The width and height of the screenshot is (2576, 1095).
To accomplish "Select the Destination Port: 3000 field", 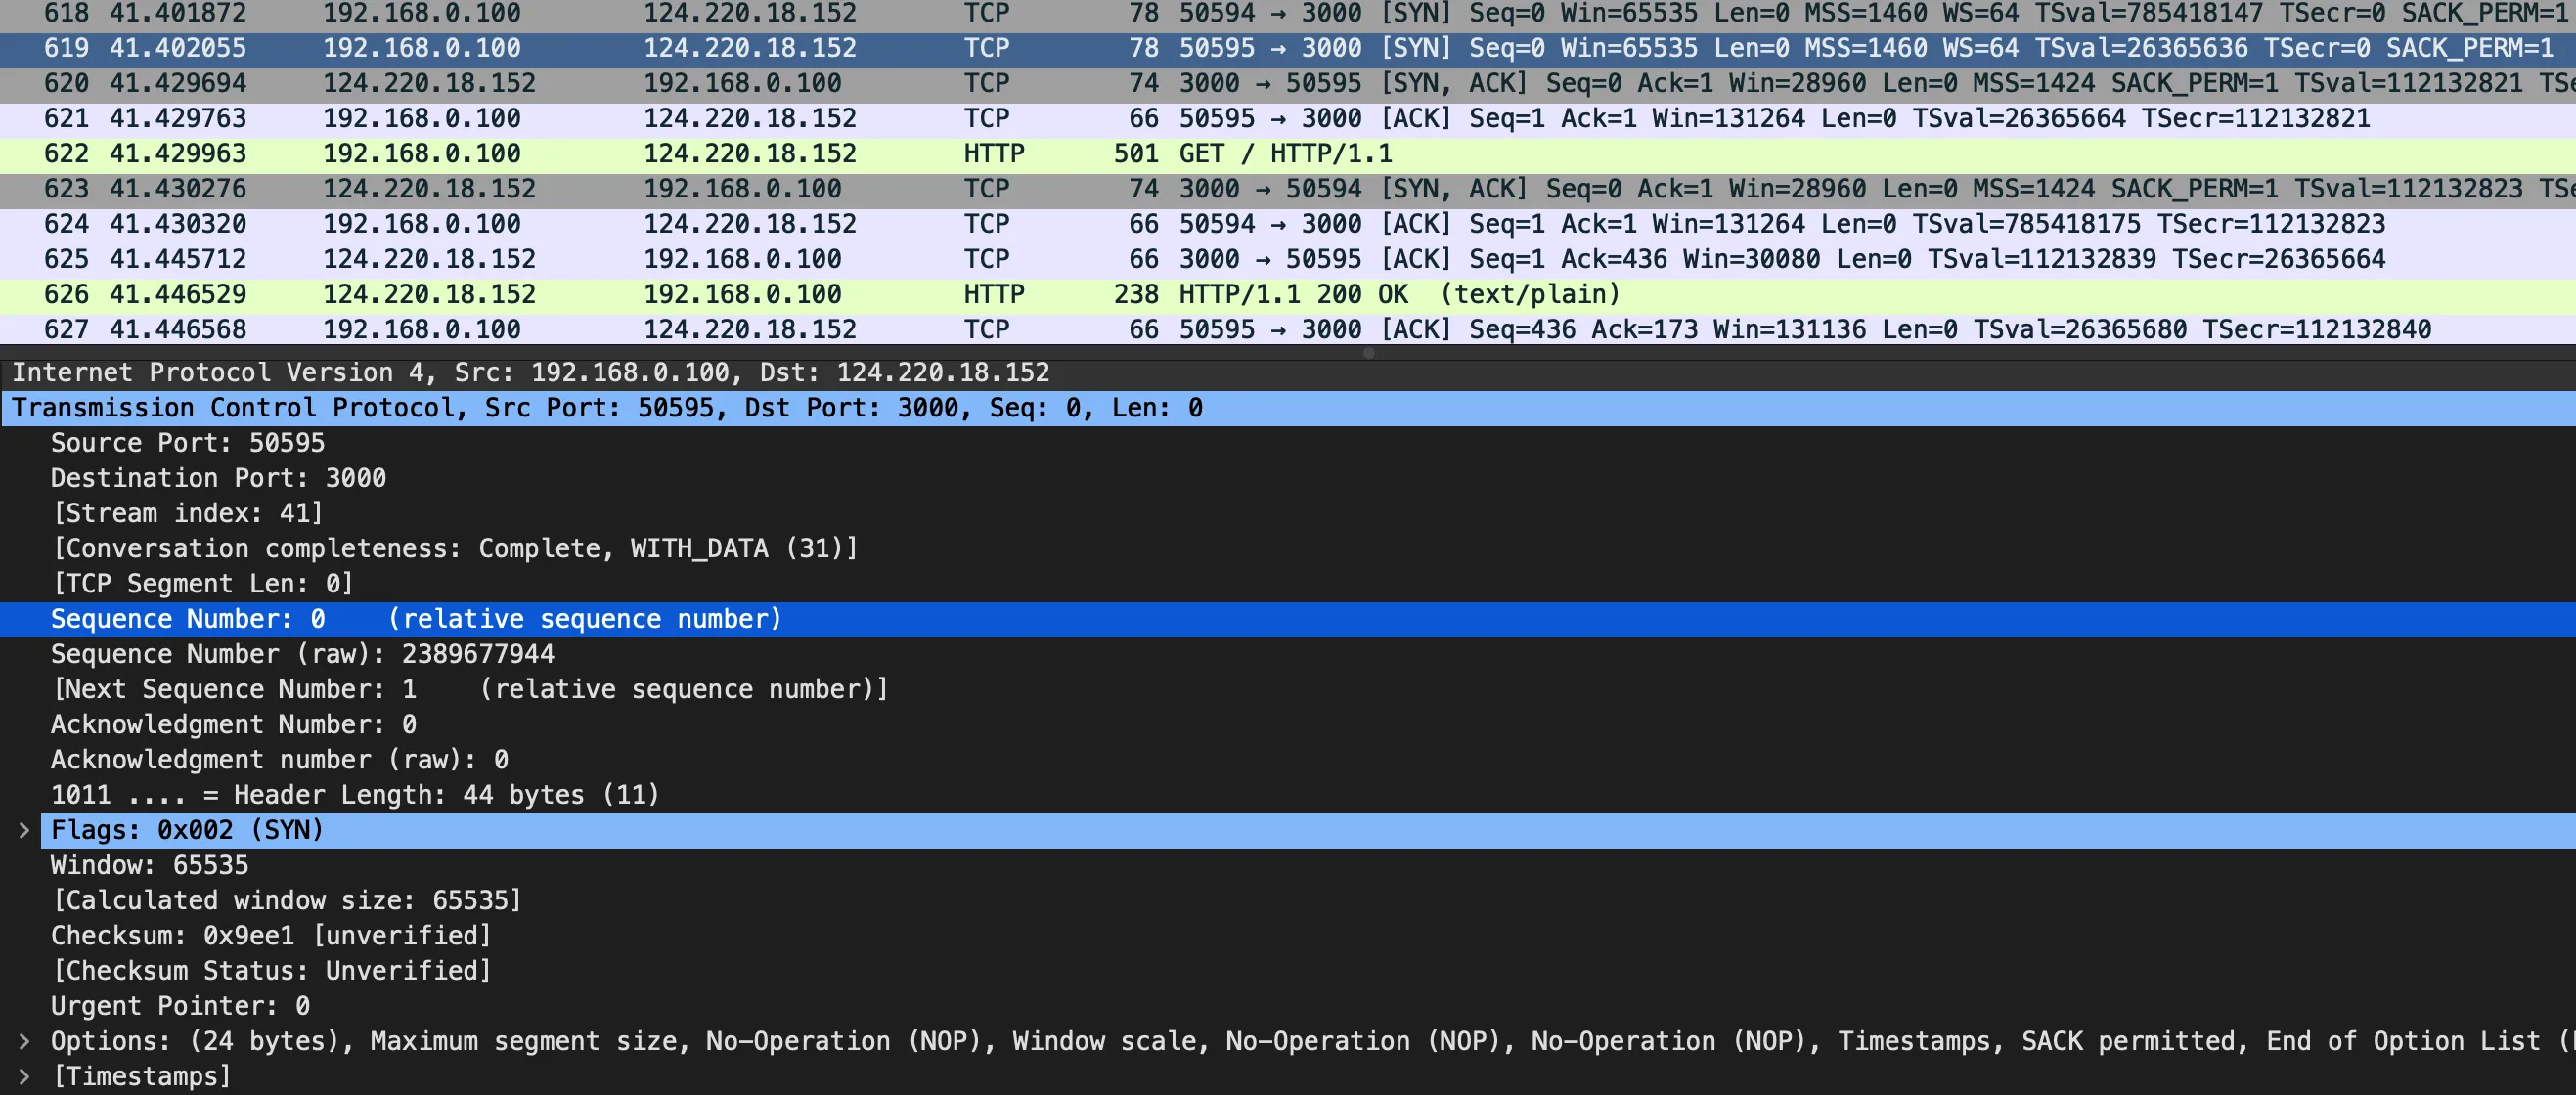I will click(1288, 478).
